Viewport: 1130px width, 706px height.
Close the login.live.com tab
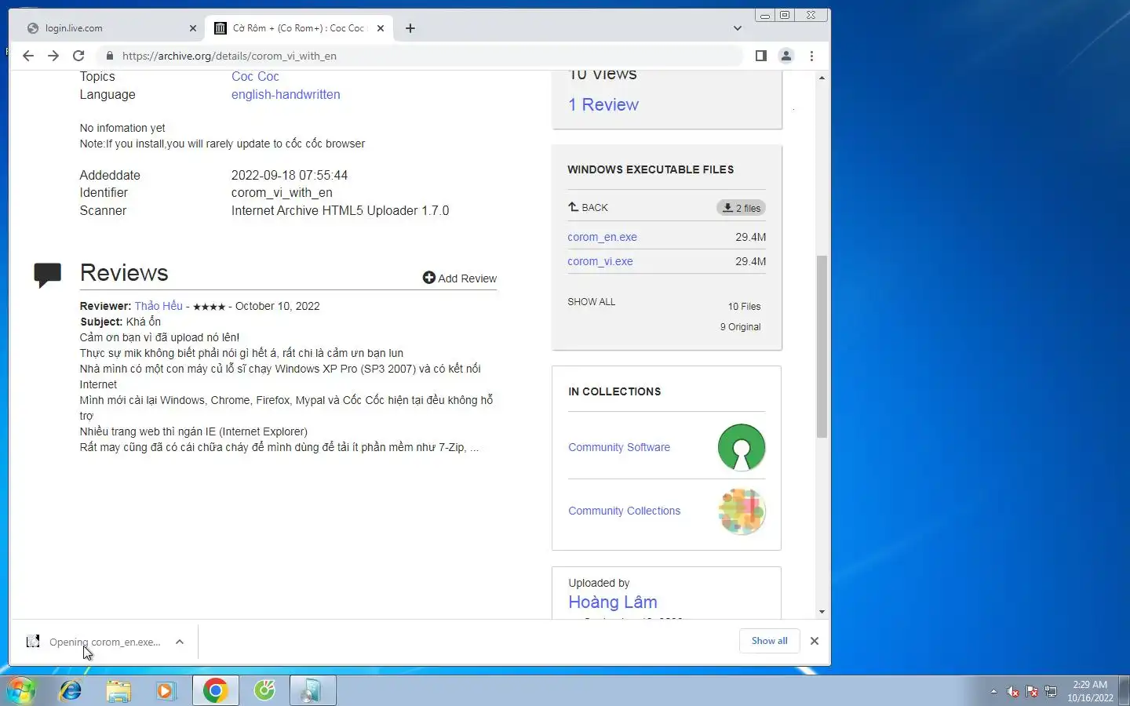point(193,28)
